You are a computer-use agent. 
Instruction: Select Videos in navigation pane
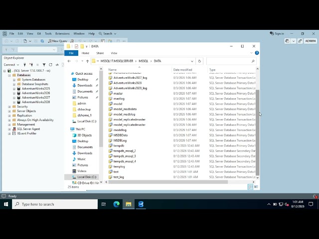point(82,171)
